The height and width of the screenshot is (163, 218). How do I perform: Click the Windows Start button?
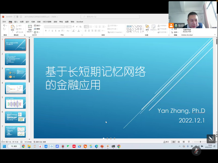[4, 146]
